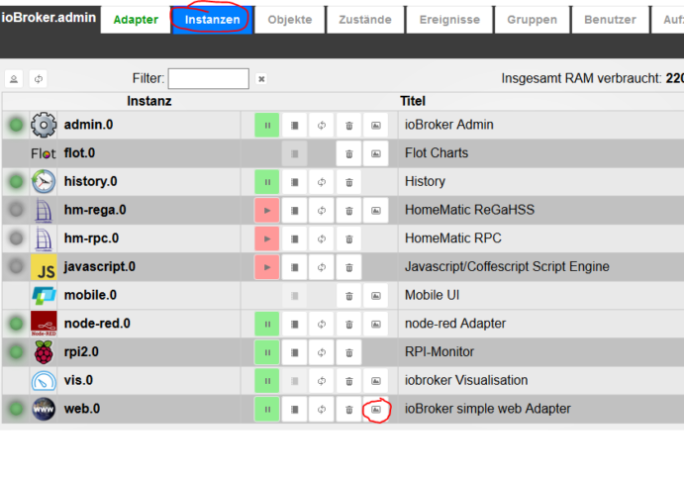Click the Filter text field

(x=209, y=78)
